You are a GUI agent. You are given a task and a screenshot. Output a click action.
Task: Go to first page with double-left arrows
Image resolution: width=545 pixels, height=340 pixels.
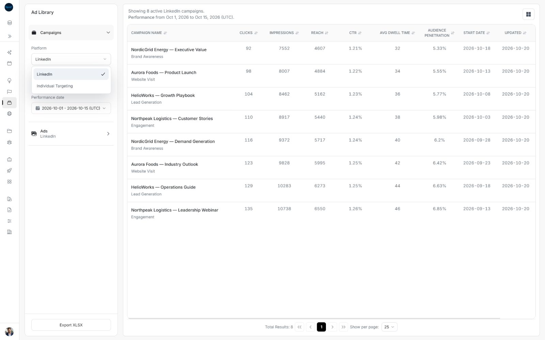tap(299, 327)
